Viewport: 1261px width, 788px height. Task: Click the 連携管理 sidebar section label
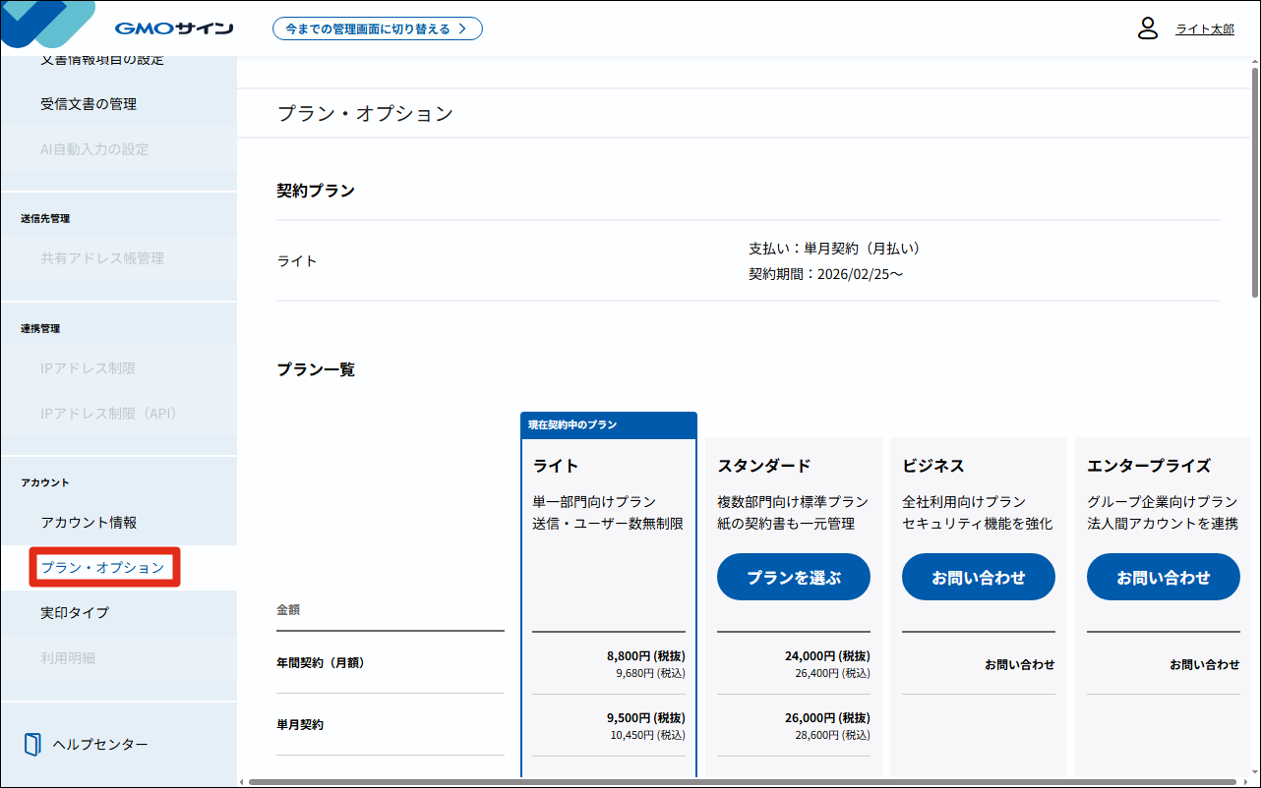(40, 328)
